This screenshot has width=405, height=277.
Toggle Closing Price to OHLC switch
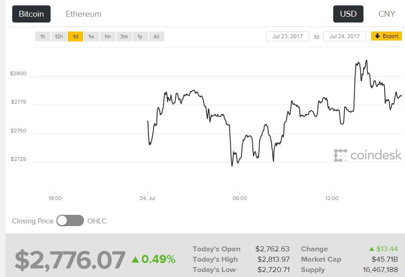coord(70,221)
